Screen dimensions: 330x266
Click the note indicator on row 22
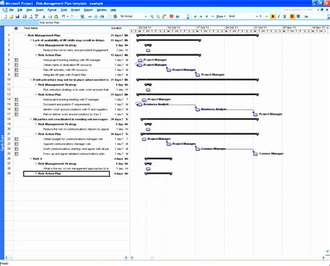click(x=16, y=139)
